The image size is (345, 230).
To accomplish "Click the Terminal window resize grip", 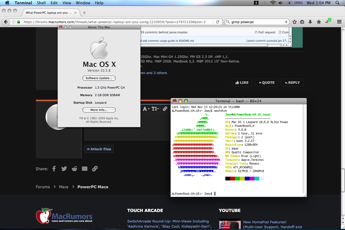I will pos(305,195).
